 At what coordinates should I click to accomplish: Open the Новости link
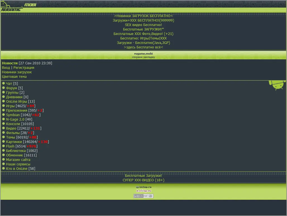[10, 63]
